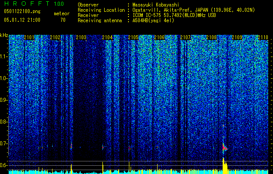Click the 0.9 kHz axis label
The image size is (273, 174).
pos(3,100)
